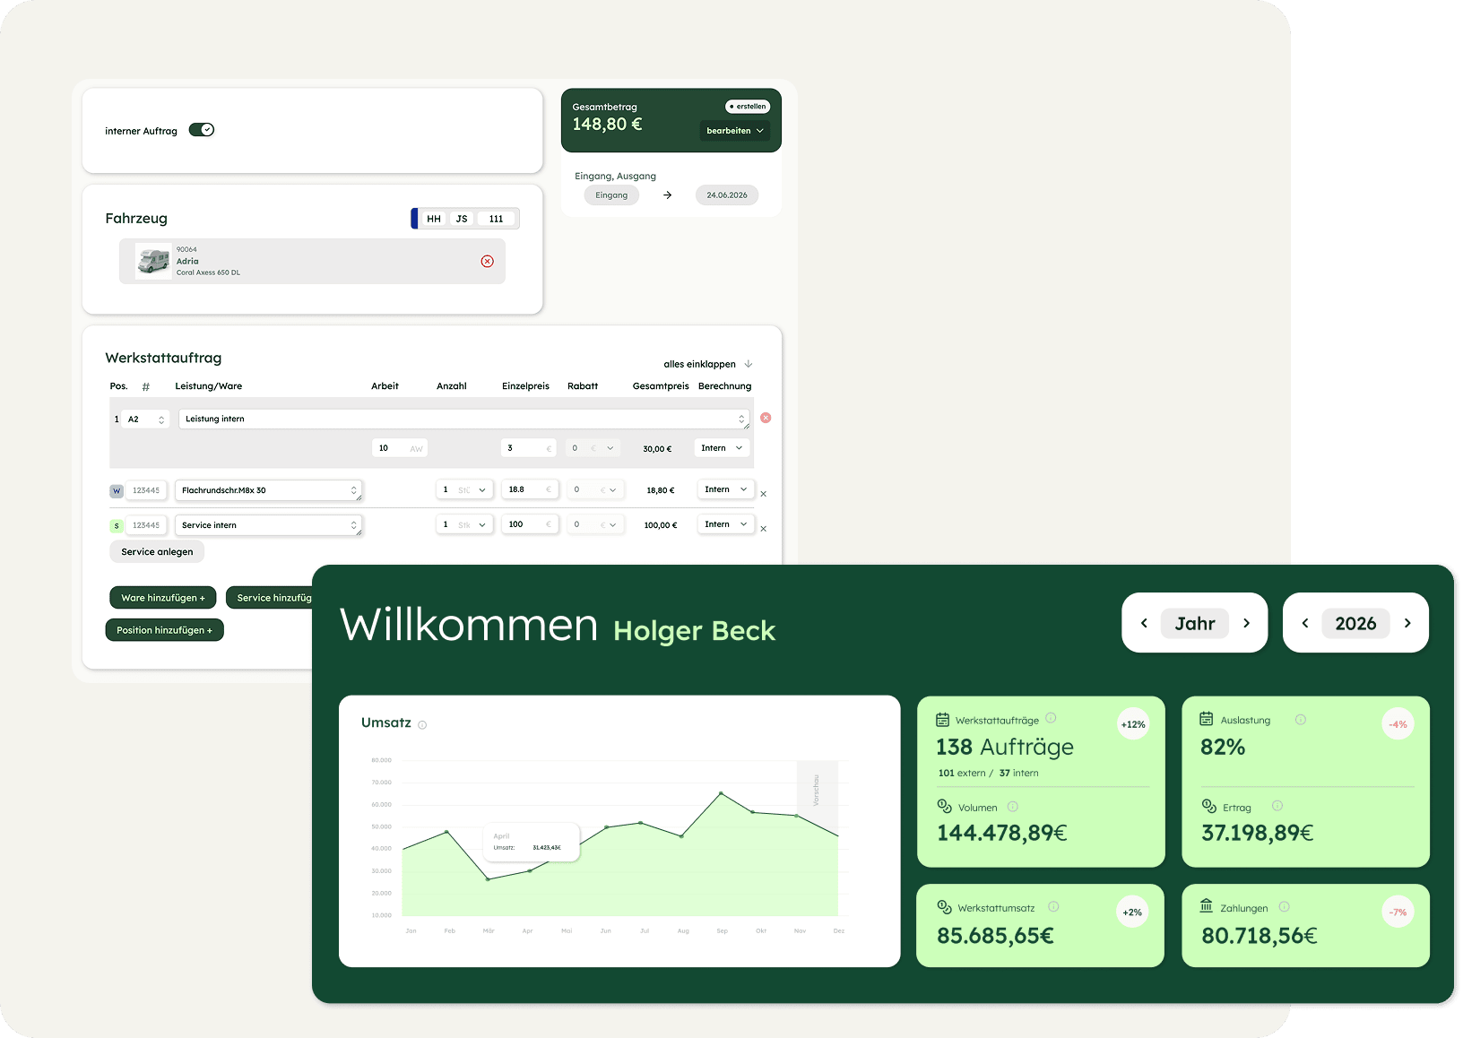This screenshot has width=1463, height=1038.
Task: Delete position 1 using red remove icon
Action: [x=766, y=418]
